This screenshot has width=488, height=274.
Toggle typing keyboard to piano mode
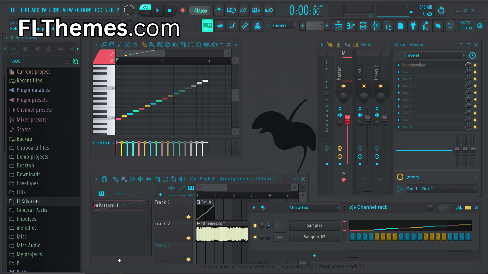point(207,26)
